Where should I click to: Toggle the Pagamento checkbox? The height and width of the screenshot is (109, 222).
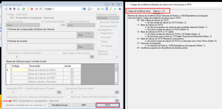point(99,33)
